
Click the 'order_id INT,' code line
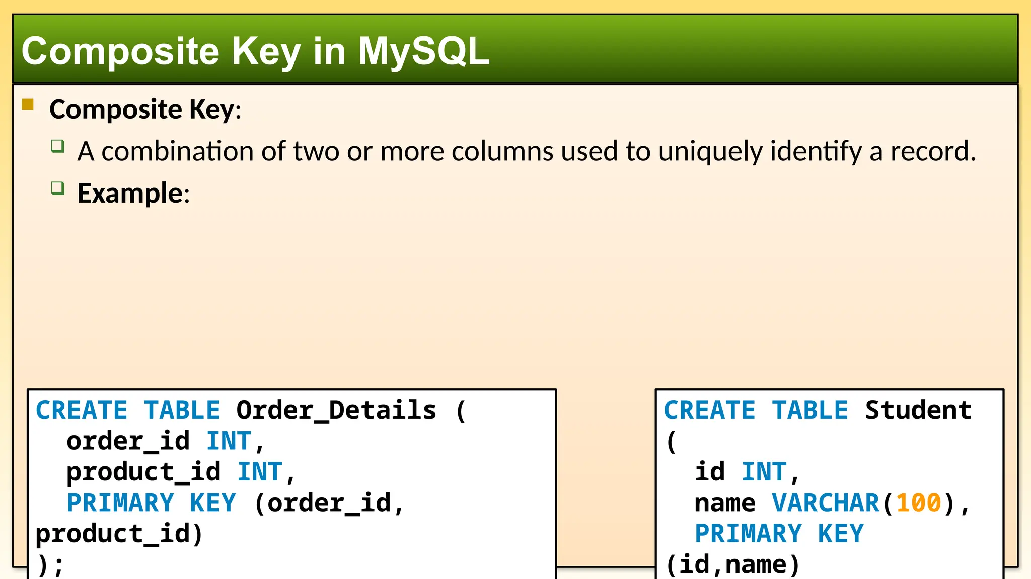click(165, 441)
